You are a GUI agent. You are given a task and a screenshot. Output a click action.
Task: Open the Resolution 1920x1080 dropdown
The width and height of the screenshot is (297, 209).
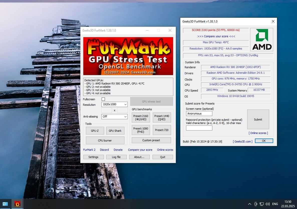[x=114, y=104]
